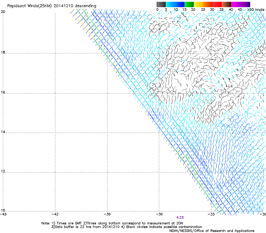
Task: Click the '20141210' date in title
Action: 64,6
